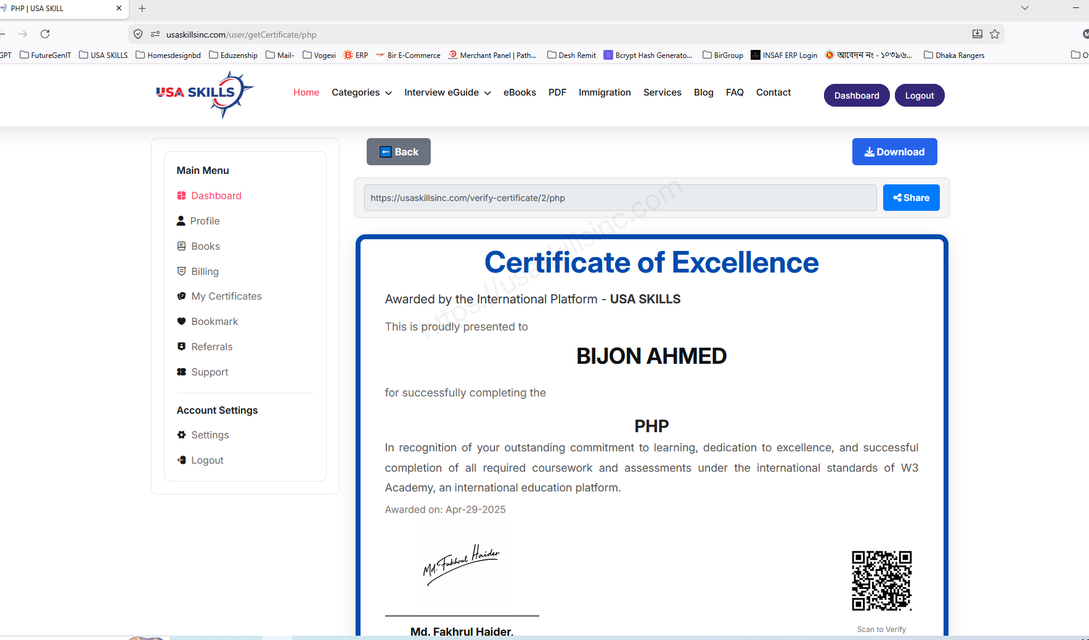Image resolution: width=1089 pixels, height=640 pixels.
Task: Open PDF navigation item
Action: coord(557,92)
